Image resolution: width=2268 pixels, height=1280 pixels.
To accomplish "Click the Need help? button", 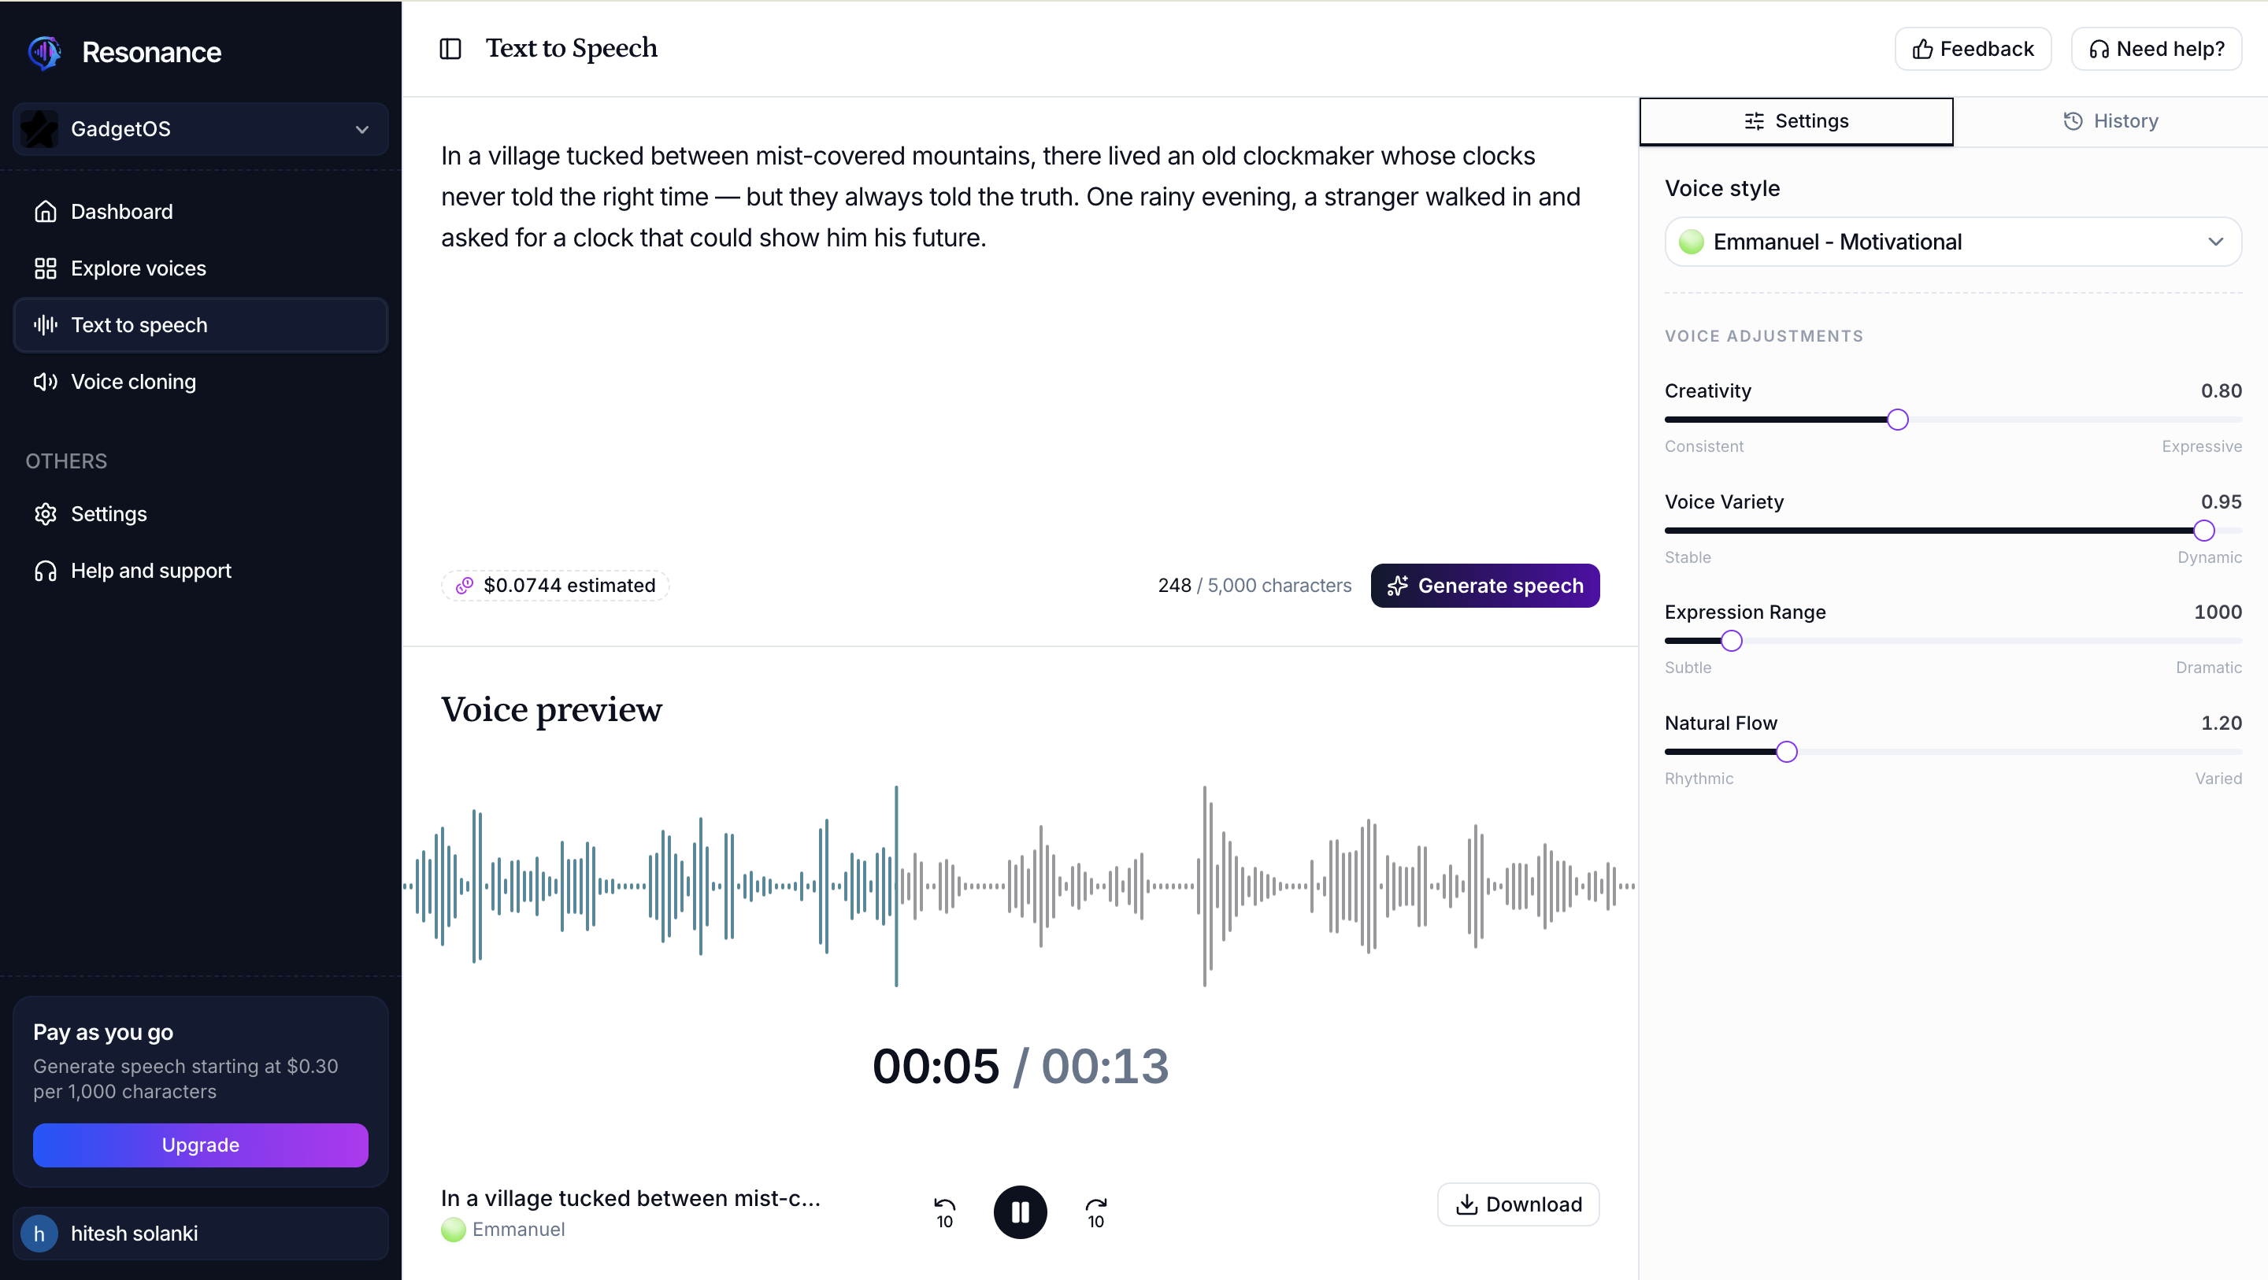I will point(2156,50).
